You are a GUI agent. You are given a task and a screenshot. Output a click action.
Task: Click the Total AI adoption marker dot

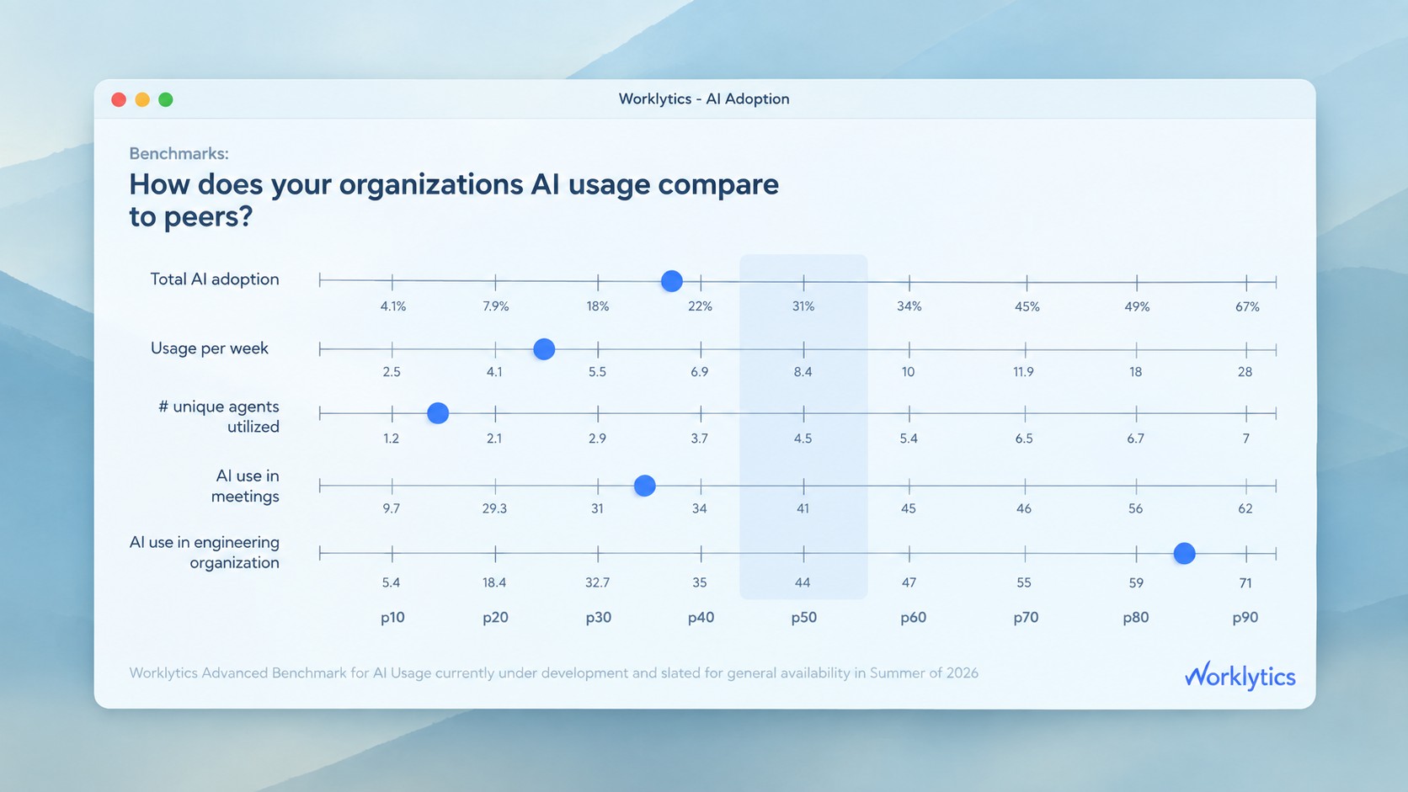coord(671,281)
